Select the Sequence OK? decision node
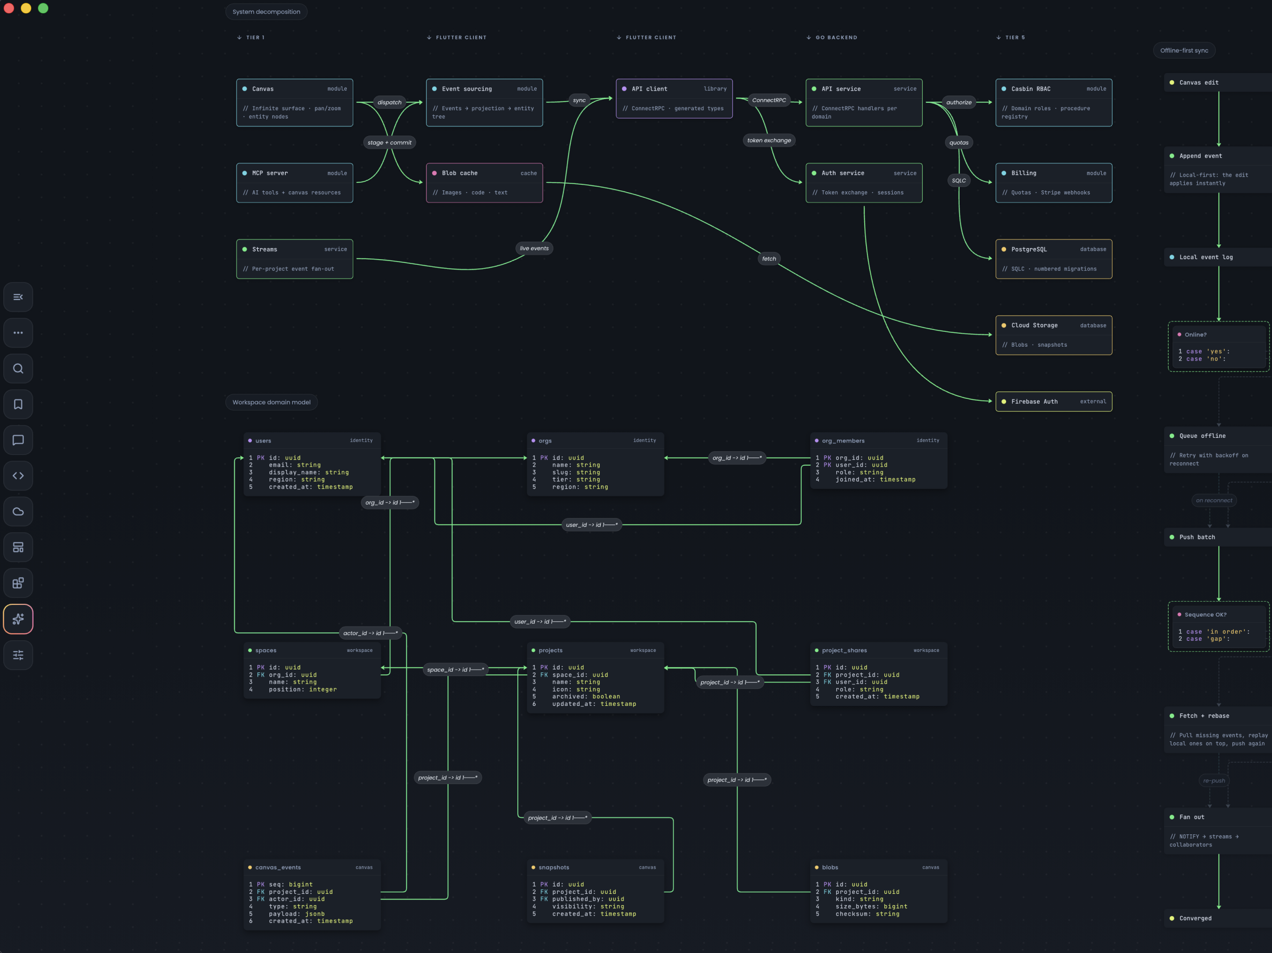The image size is (1272, 953). click(x=1218, y=626)
